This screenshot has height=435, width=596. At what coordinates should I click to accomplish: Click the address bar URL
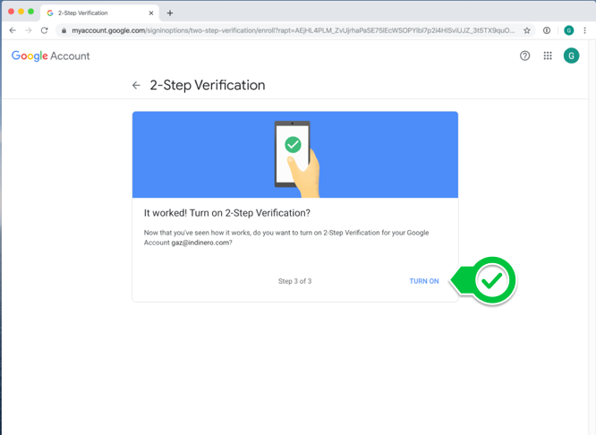point(293,30)
